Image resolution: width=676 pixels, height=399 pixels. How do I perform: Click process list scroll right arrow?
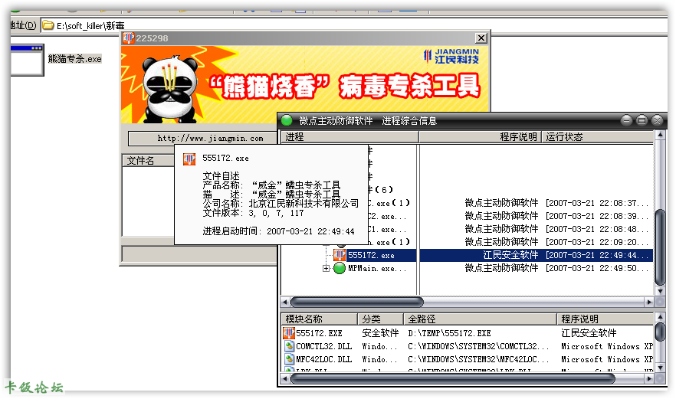pos(649,302)
